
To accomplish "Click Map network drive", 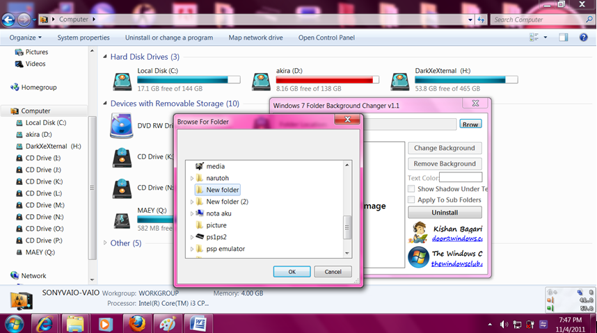I will pos(255,38).
